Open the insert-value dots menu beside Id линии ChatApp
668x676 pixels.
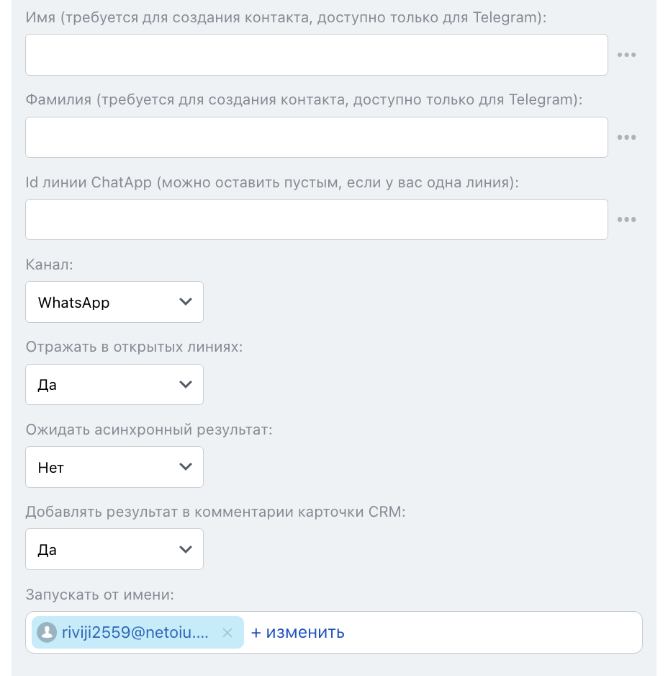click(x=626, y=220)
